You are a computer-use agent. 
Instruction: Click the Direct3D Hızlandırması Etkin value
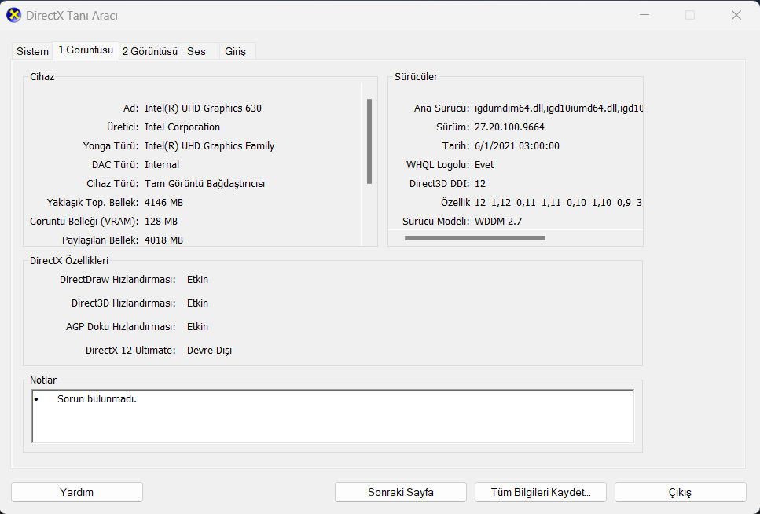(198, 303)
